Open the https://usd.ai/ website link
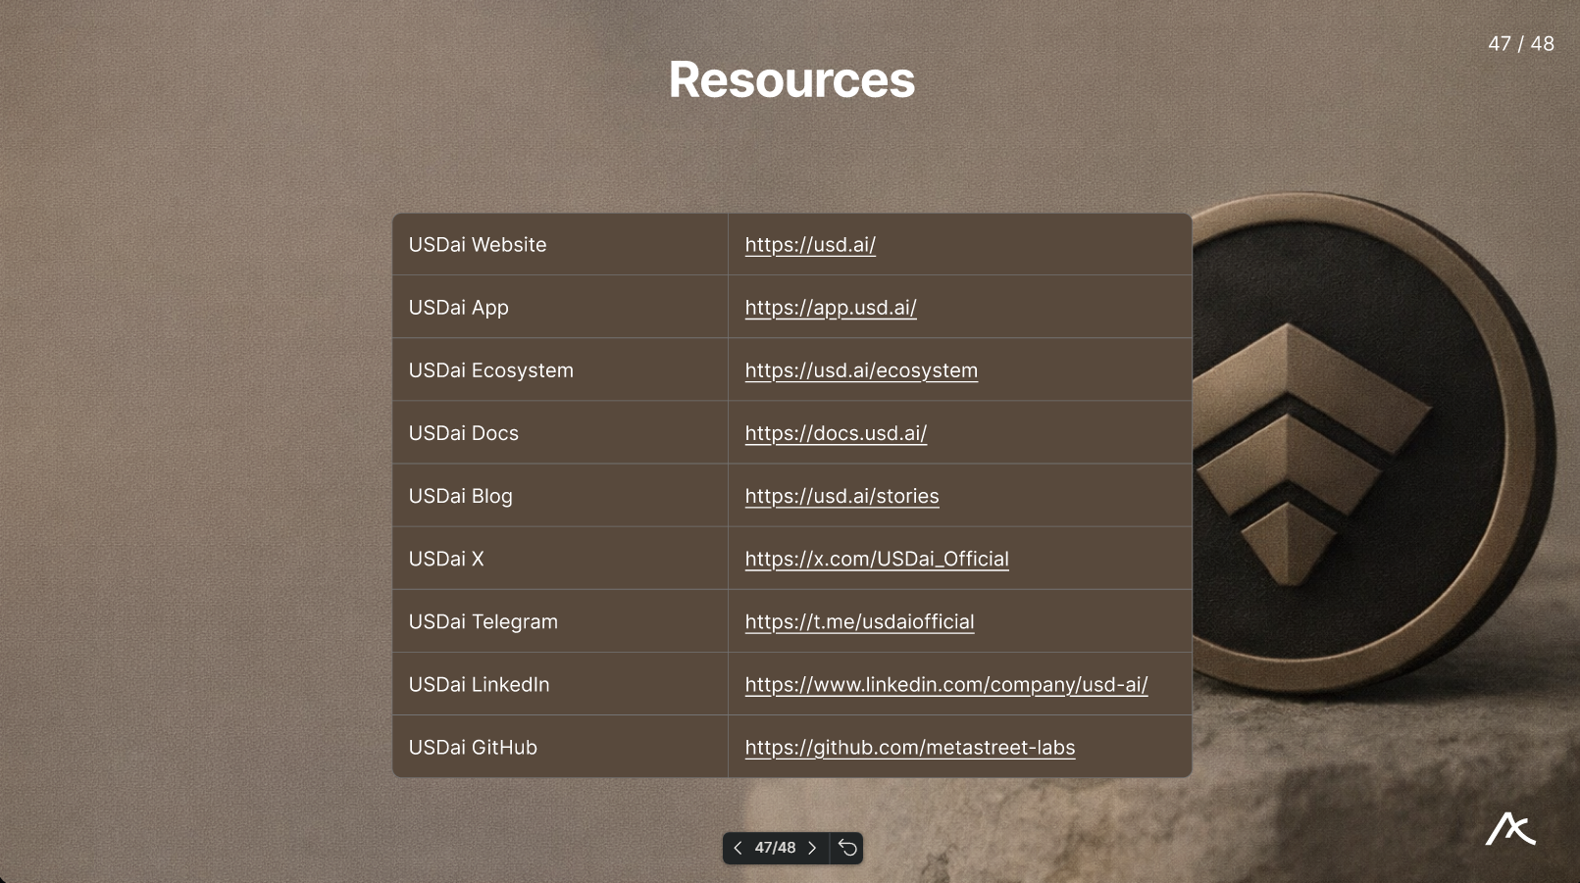The image size is (1580, 883). 809,245
